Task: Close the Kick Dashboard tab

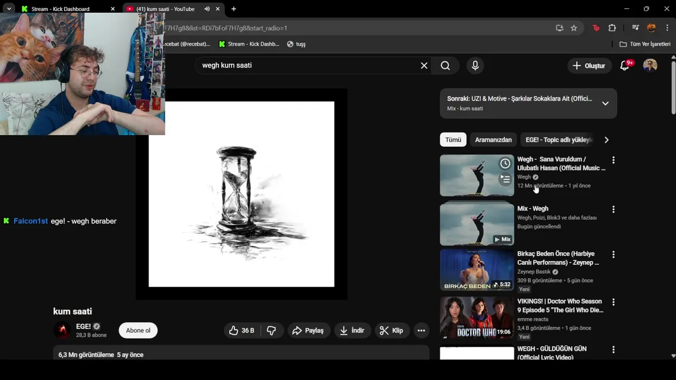Action: 112,9
